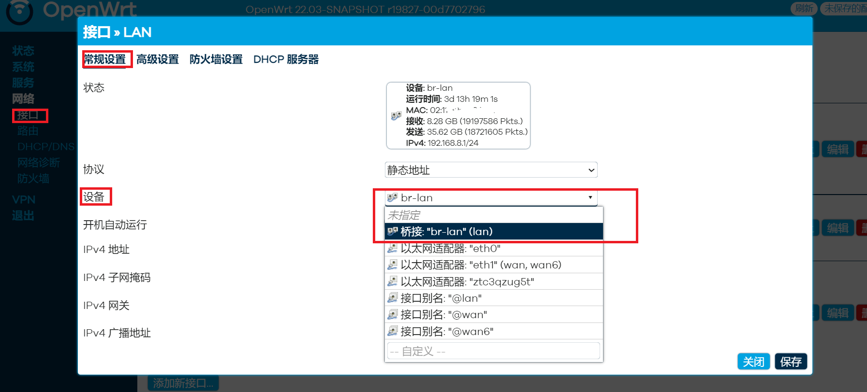Click the bridge br-lan option icon
Image resolution: width=867 pixels, height=392 pixels.
coord(392,231)
